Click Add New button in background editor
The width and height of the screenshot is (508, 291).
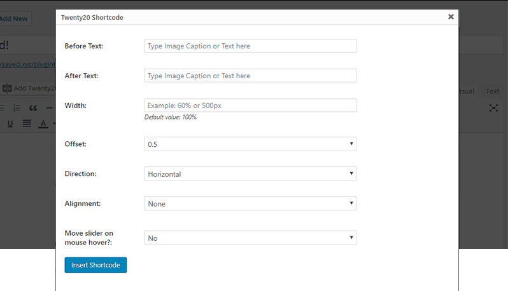pyautogui.click(x=15, y=19)
